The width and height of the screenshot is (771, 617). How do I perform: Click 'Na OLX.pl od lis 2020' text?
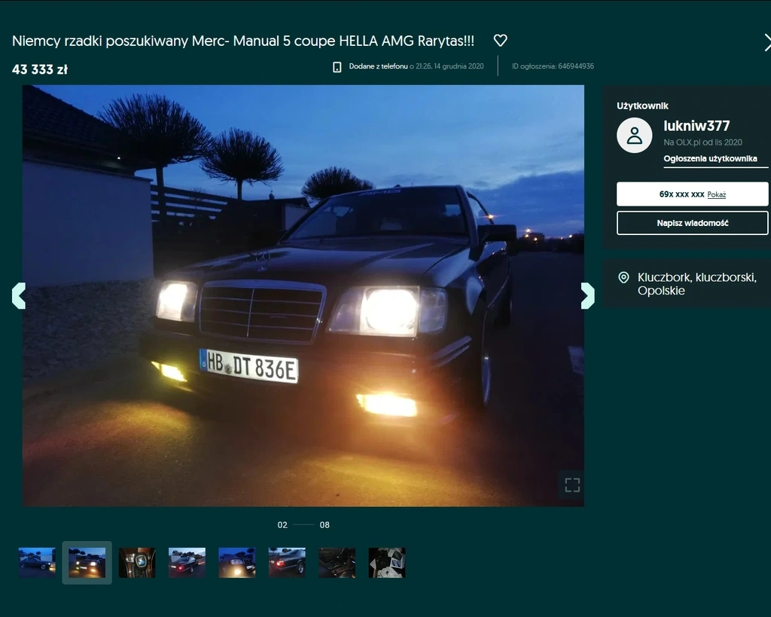click(x=702, y=142)
